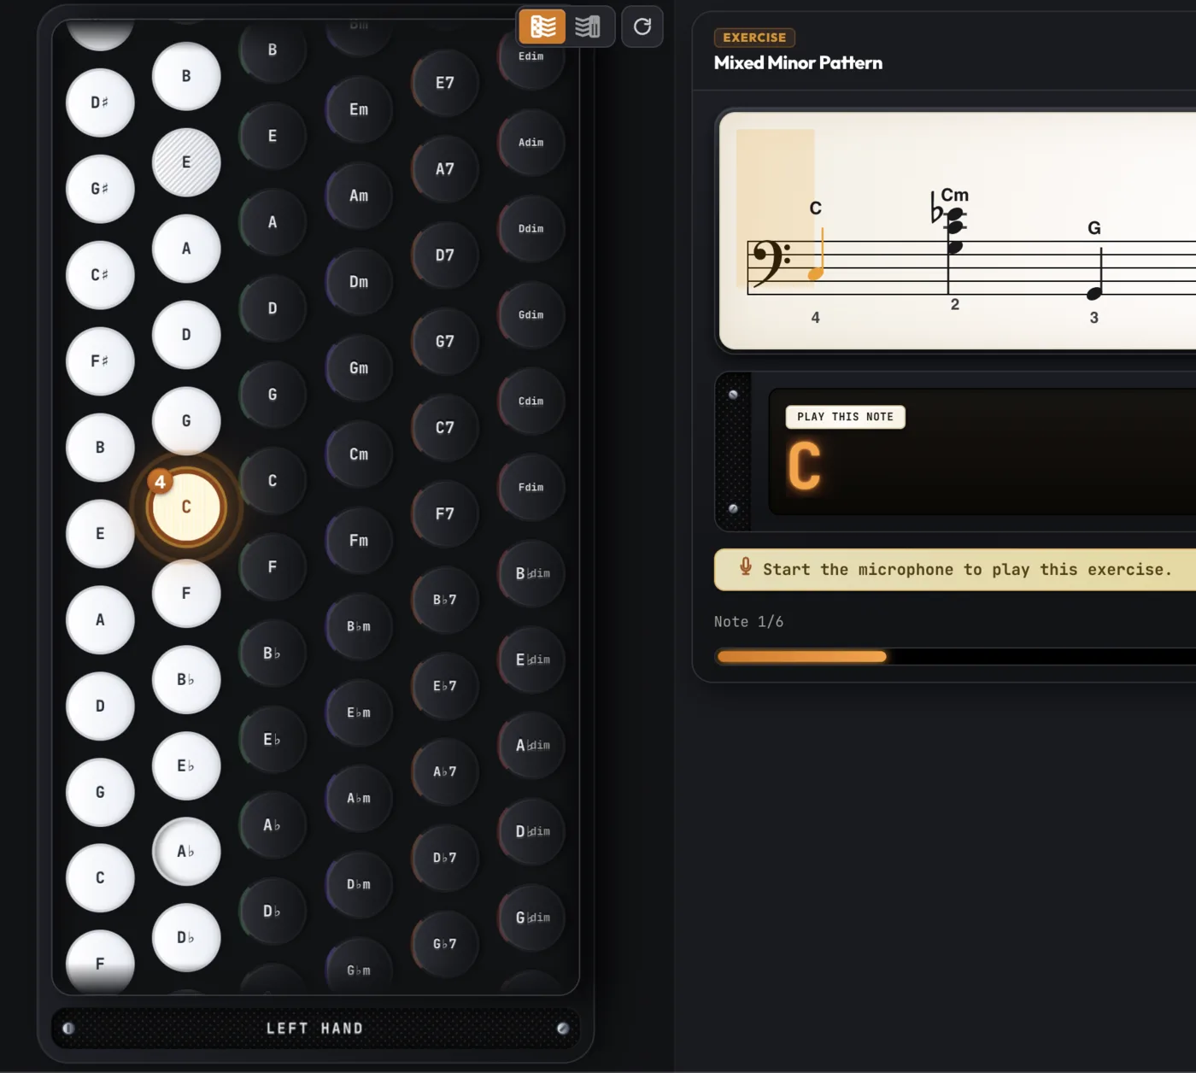Tap the Cdim chord button
The image size is (1196, 1073).
(531, 402)
